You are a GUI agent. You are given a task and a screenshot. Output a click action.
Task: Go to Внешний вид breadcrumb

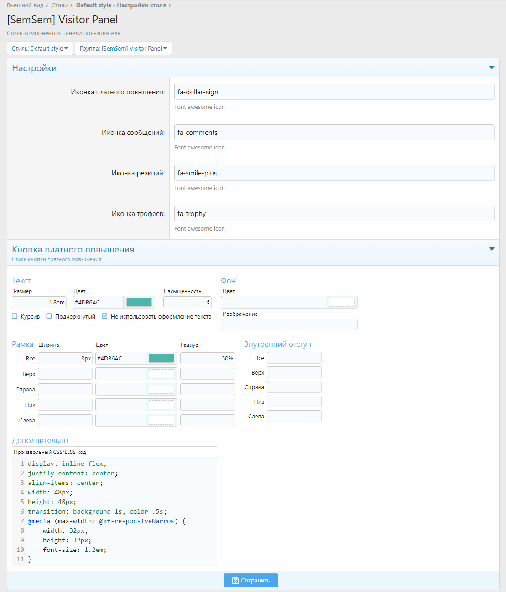pyautogui.click(x=25, y=5)
